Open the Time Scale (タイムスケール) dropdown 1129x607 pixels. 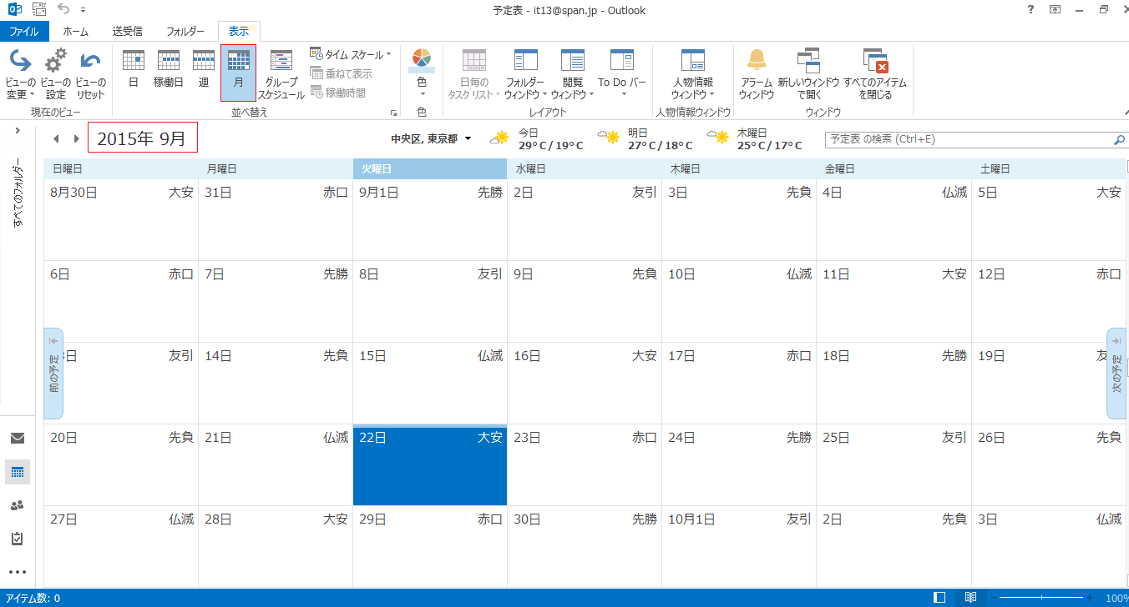351,54
